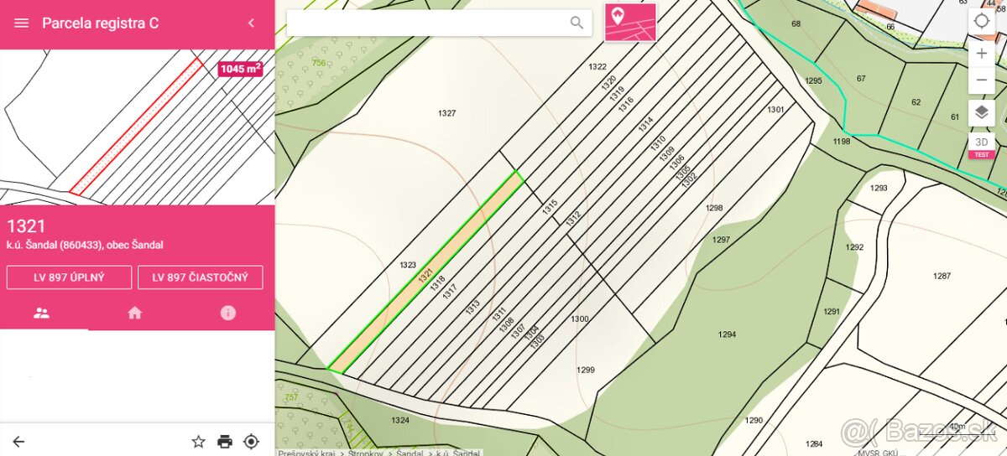Screen dimensions: 1007x456
Task: Open the hamburger menu
Action: [x=22, y=23]
